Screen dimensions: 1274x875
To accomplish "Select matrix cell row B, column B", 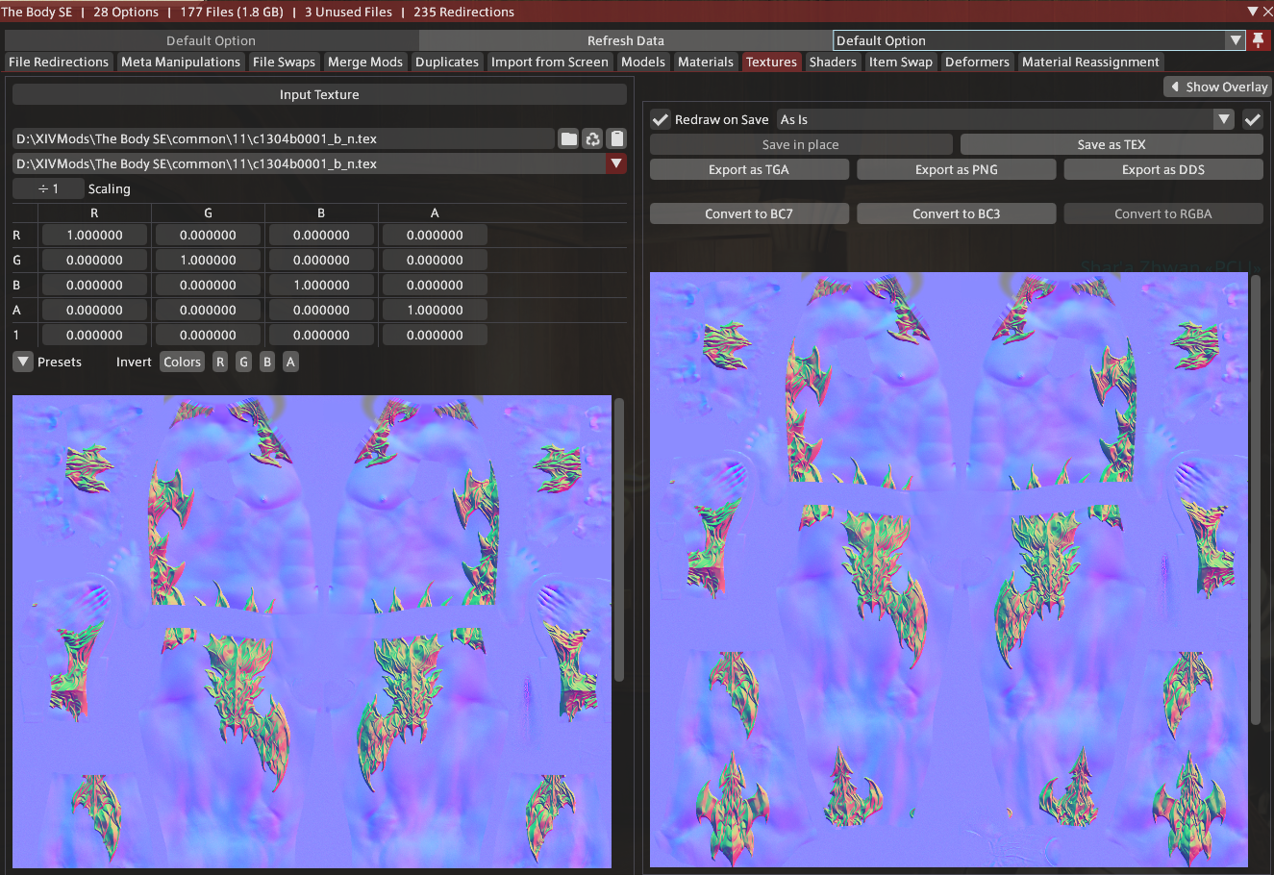I will [x=321, y=285].
